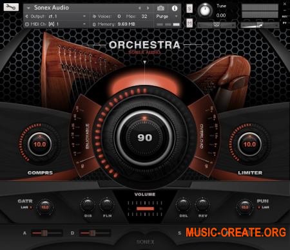
Task: Toggle the aux sends view button
Action: 285,16
